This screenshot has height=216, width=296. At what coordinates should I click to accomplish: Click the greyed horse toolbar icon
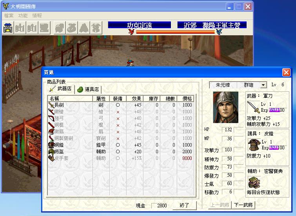click(60, 27)
